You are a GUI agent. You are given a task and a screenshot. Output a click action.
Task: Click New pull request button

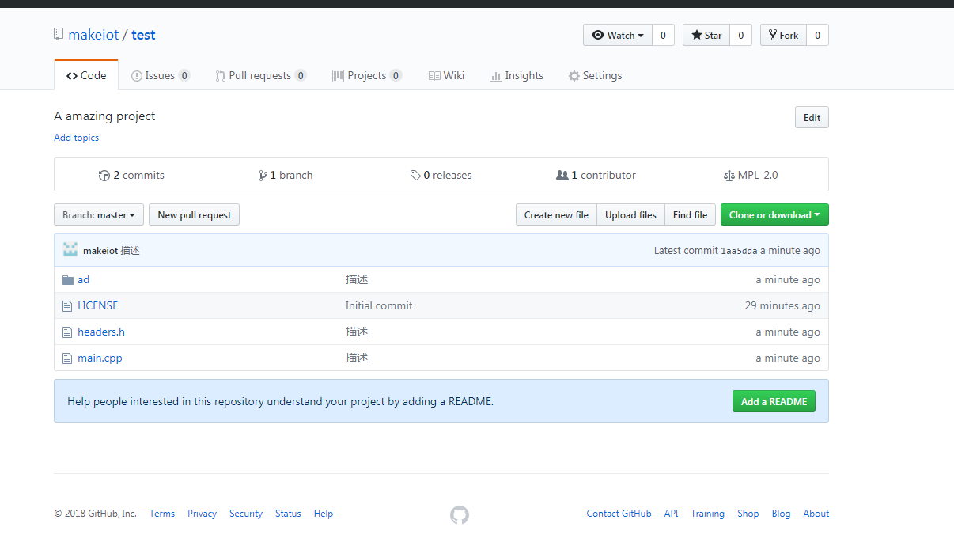coord(195,214)
